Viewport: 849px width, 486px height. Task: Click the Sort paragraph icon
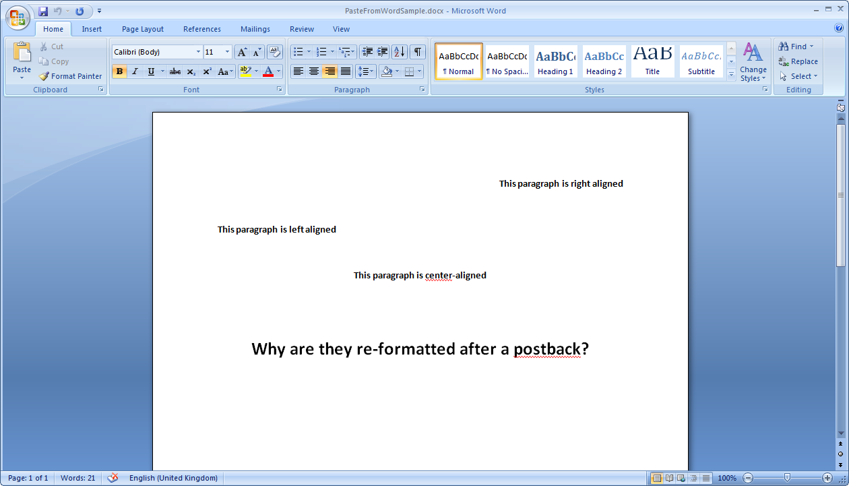399,52
